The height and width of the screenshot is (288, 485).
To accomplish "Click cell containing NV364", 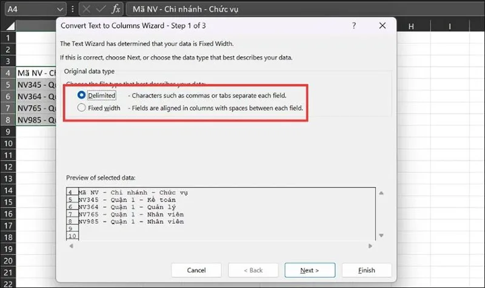I will (x=36, y=97).
